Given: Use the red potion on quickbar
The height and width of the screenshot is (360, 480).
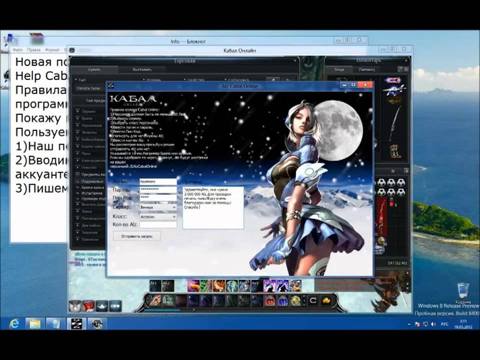Looking at the screenshot, I should coord(269,300).
